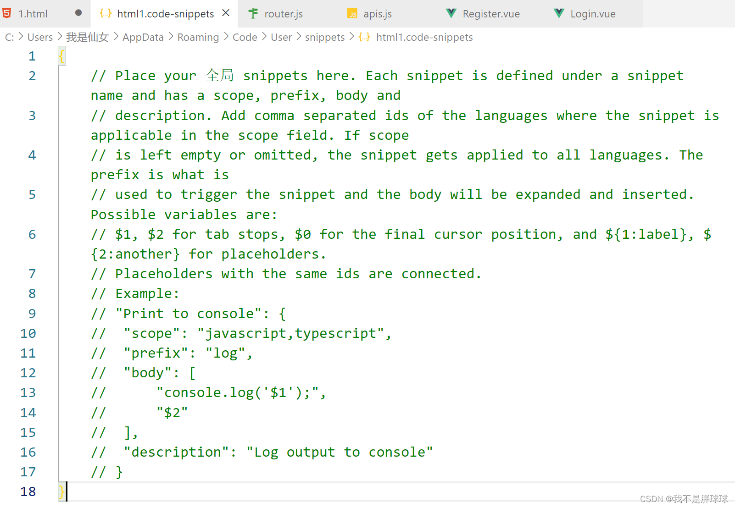Screen dimensions: 735x508
Task: Switch to the router.js tab
Action: 287,14
